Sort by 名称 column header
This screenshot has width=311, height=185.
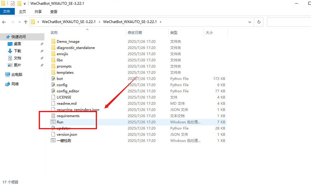(x=54, y=33)
